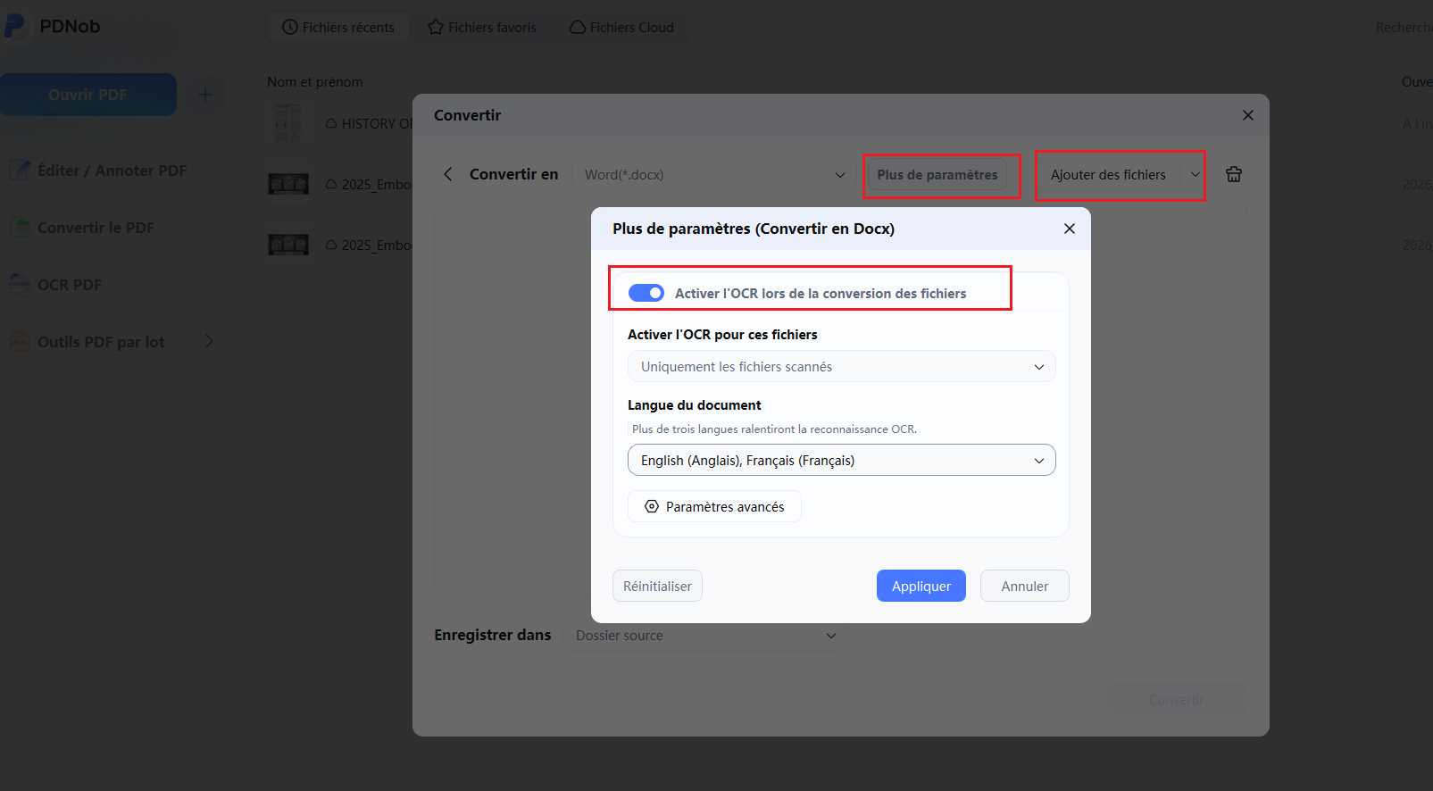Expand the Ajouter des fichiers arrow
The image size is (1433, 791).
(1194, 175)
